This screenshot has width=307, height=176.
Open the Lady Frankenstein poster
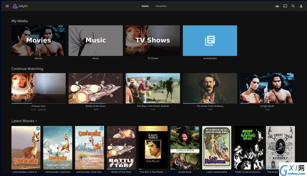point(217,148)
